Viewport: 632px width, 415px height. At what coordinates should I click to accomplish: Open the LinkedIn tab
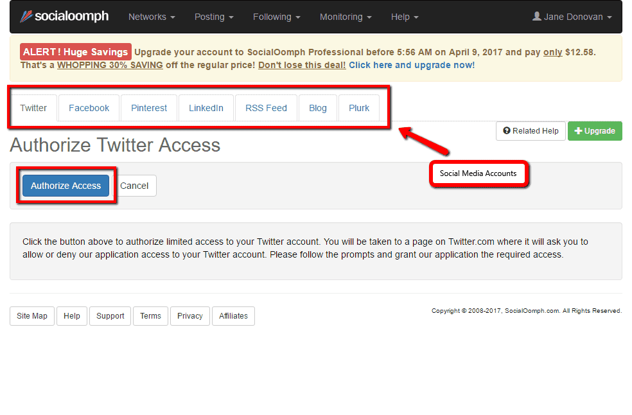click(x=206, y=108)
